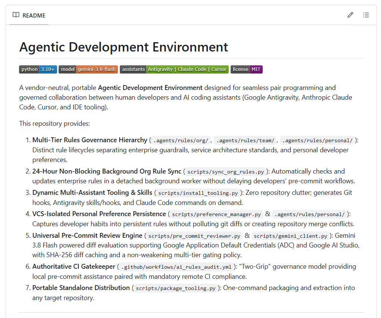The width and height of the screenshot is (381, 318).
Task: Click 'VCS-Isolated Personal Preference Persistence' text
Action: (99, 214)
